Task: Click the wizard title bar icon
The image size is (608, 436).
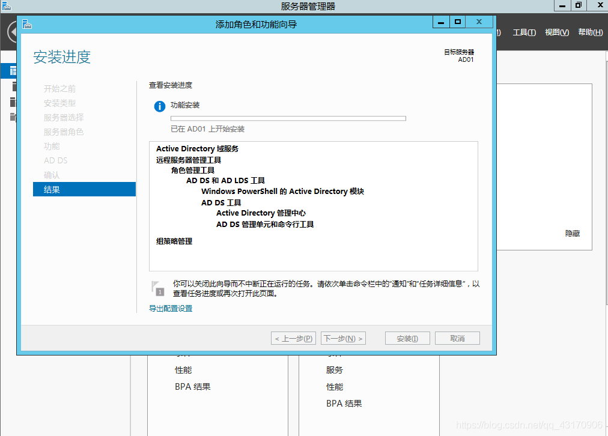Action: [x=26, y=24]
